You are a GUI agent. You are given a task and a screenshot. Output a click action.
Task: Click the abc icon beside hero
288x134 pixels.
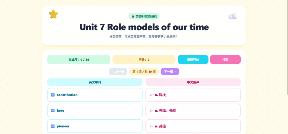click(x=53, y=111)
